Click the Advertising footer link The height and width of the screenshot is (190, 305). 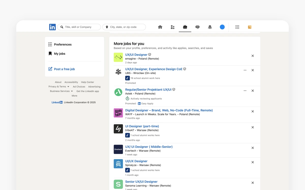(94, 87)
